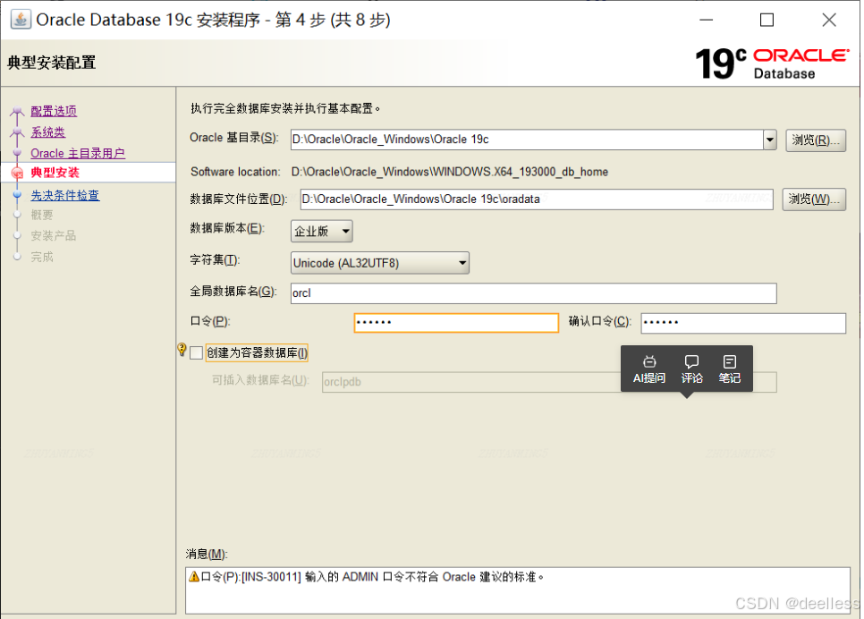Open the Oracle 基目录 dropdown arrow

(x=770, y=140)
